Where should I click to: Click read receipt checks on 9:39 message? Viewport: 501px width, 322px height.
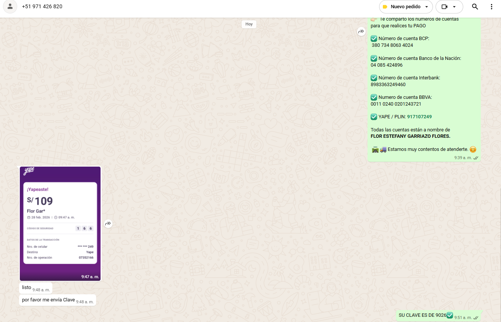click(x=476, y=158)
